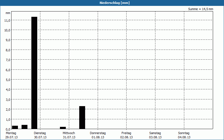Click the 6,0 y-axis value
The width and height of the screenshot is (224, 140).
tap(8, 70)
